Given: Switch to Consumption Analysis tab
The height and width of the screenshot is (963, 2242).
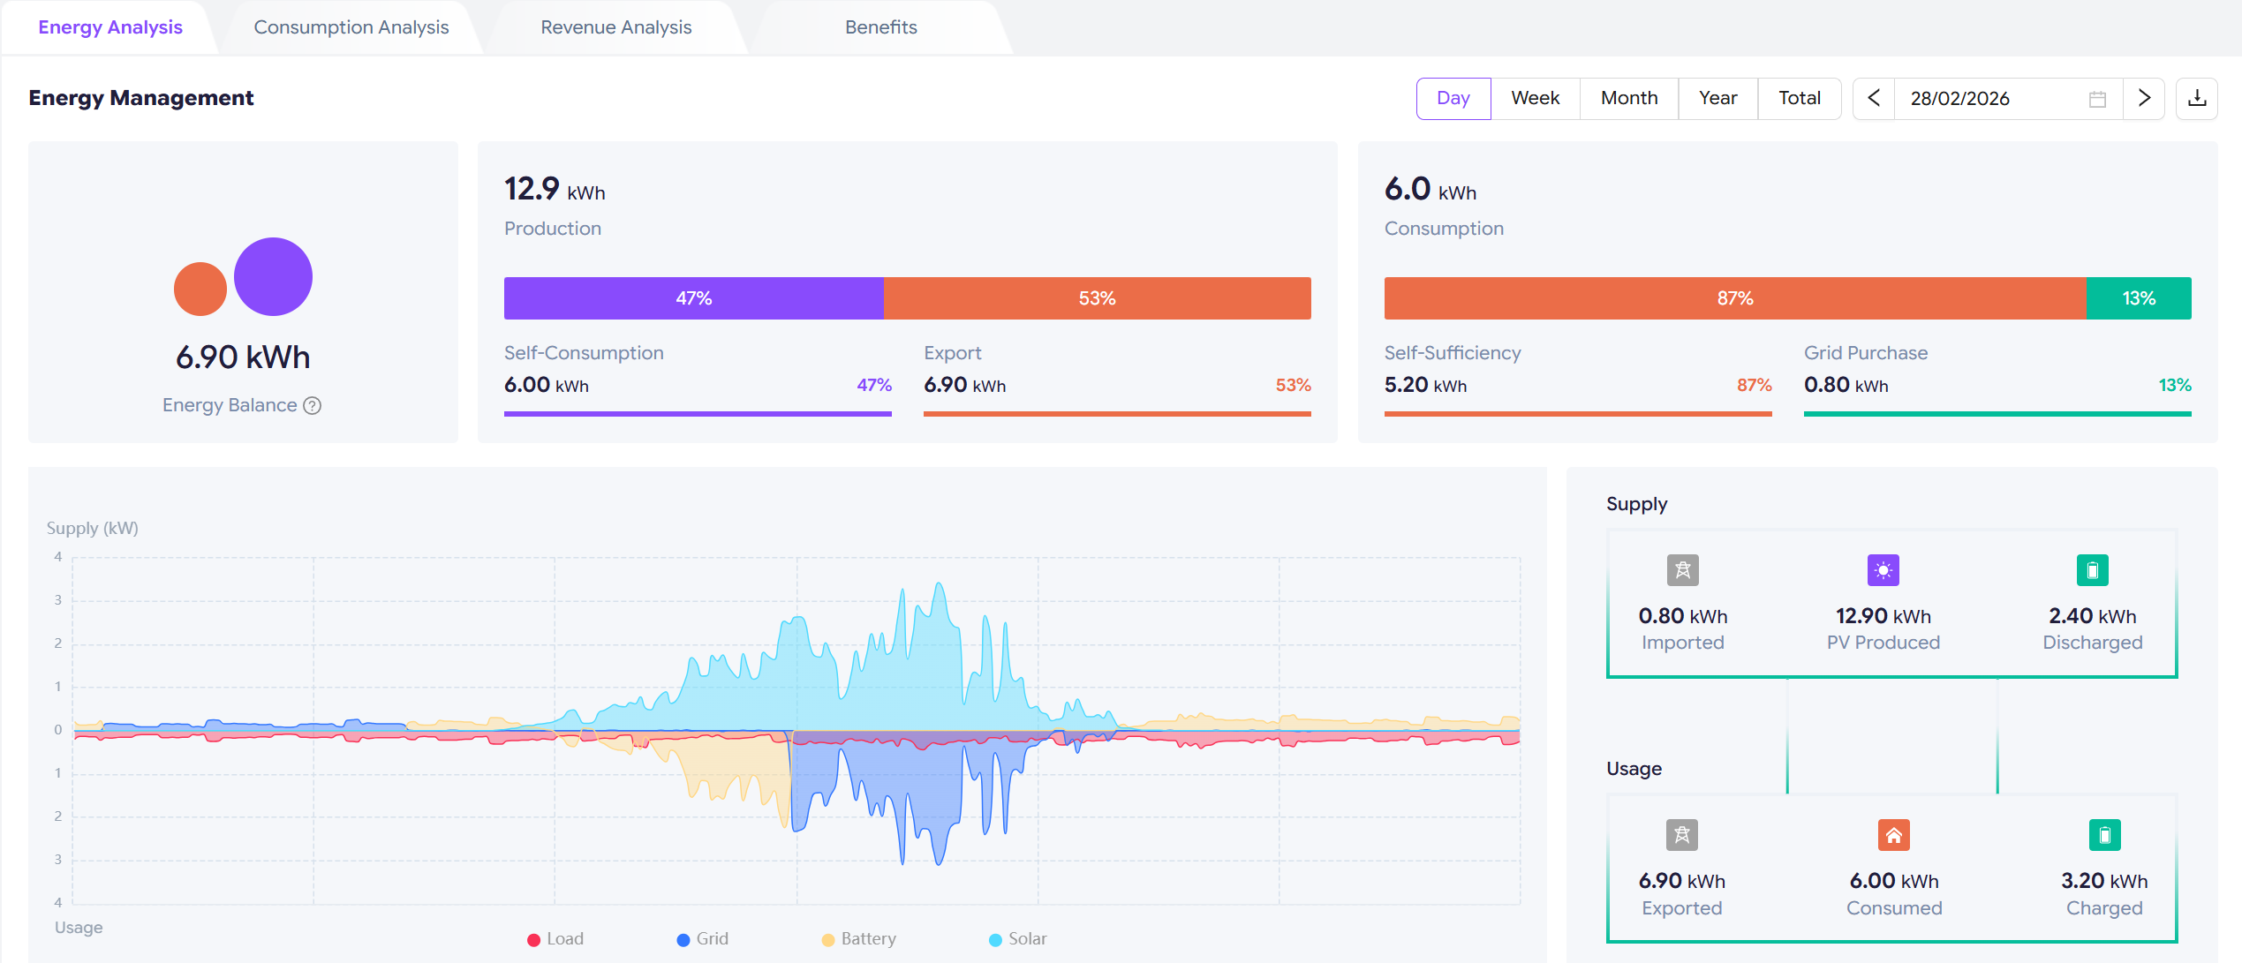Looking at the screenshot, I should (351, 27).
